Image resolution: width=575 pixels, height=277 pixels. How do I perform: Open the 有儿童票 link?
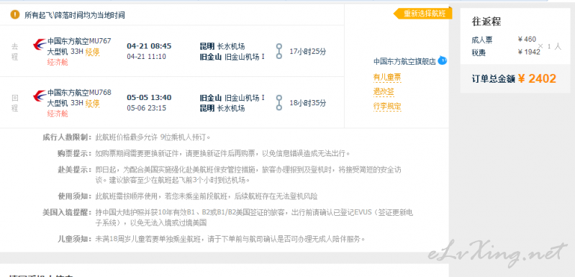click(x=387, y=77)
